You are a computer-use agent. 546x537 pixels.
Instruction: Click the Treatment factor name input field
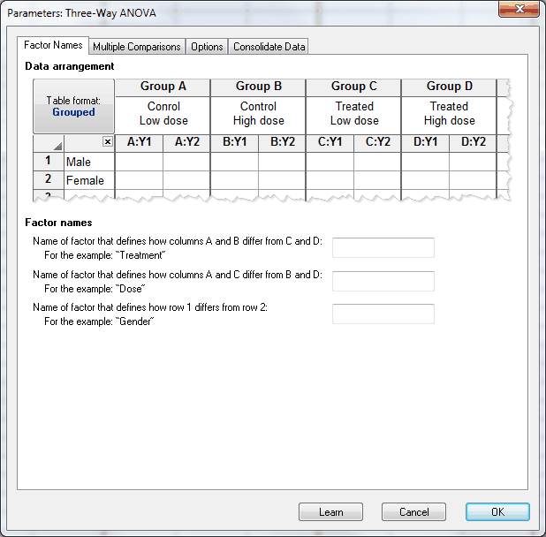click(383, 247)
